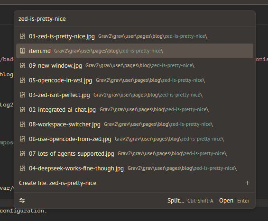Viewport: 268px width, 221px height.
Task: Click image icon beside 05-opencode-in-wsl.jpg
Action: [22, 80]
